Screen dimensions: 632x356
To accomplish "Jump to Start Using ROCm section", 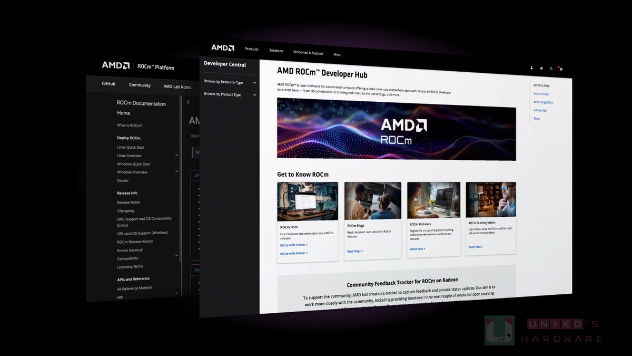I will [x=544, y=102].
